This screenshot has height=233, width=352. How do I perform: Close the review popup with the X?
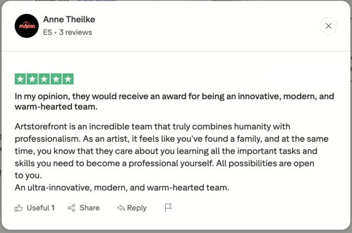(x=329, y=25)
